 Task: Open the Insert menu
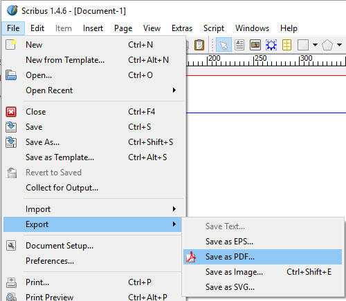tap(93, 28)
